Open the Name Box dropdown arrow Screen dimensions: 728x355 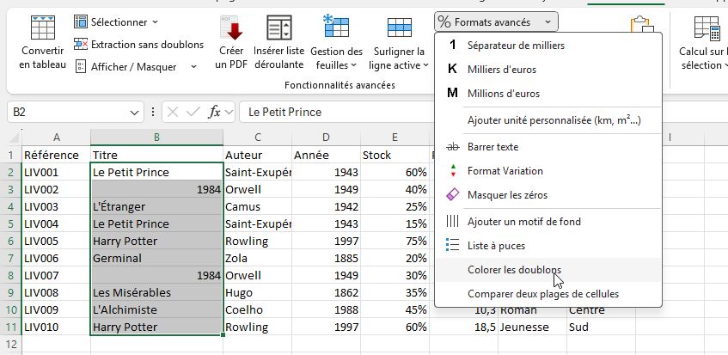[134, 113]
